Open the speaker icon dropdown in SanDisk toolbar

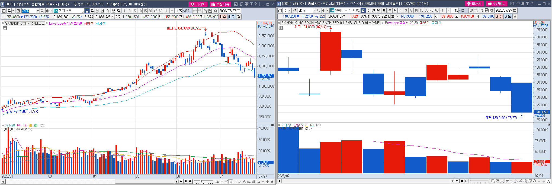[x=51, y=11]
